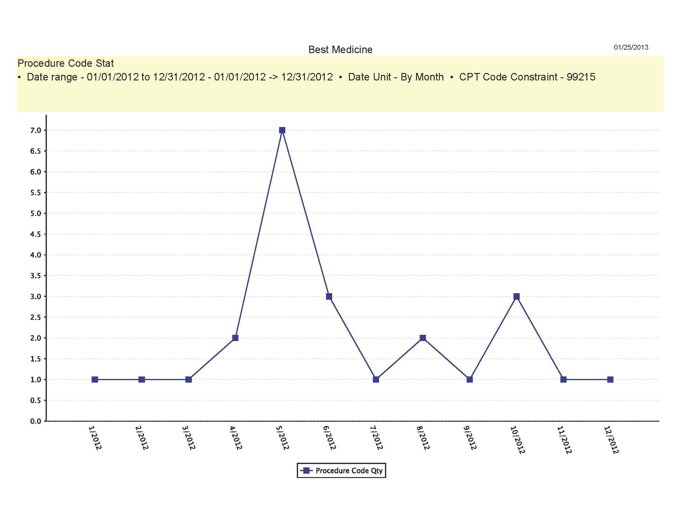Click the 3.5 y-axis label
This screenshot has height=528, width=683.
click(x=36, y=276)
